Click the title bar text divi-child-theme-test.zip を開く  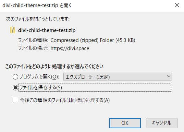tap(37, 5)
